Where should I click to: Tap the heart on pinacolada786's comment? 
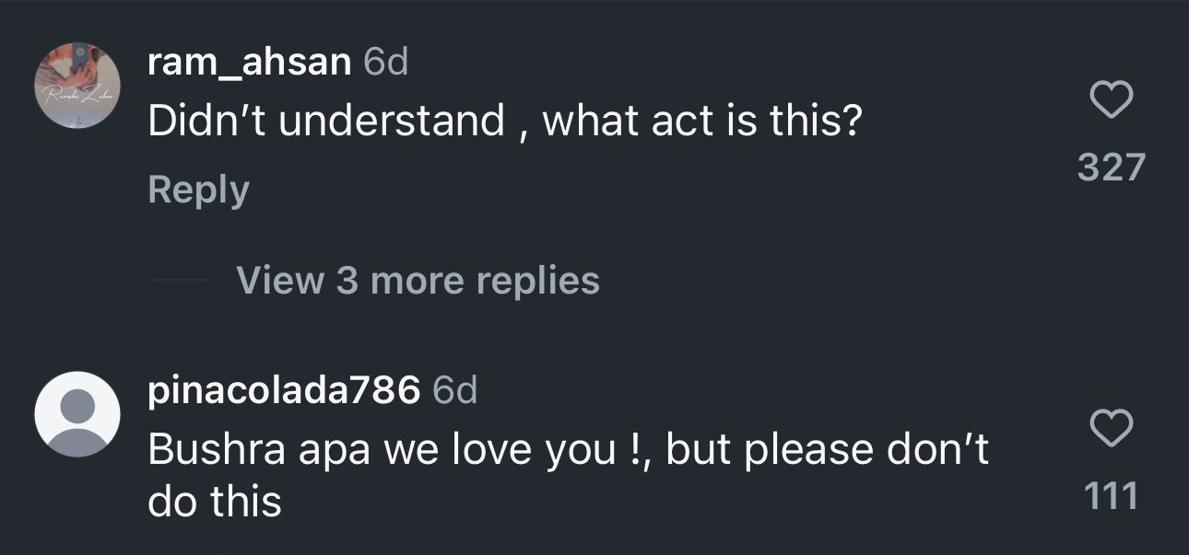tap(1111, 428)
